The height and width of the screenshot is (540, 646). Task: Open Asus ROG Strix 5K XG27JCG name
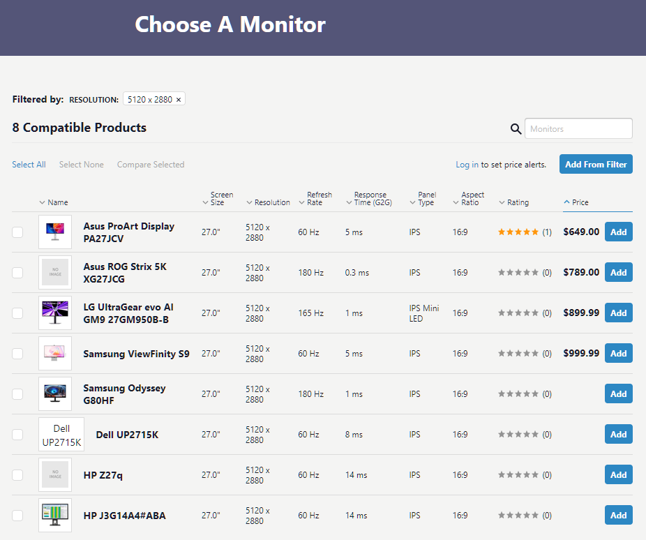(x=125, y=273)
